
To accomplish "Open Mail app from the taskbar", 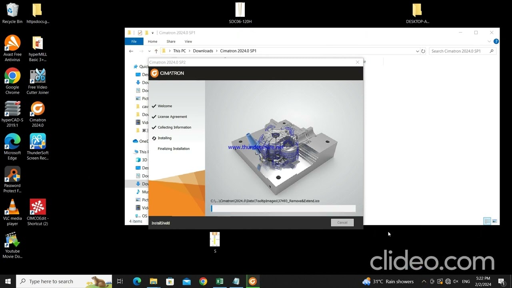I will click(186, 281).
